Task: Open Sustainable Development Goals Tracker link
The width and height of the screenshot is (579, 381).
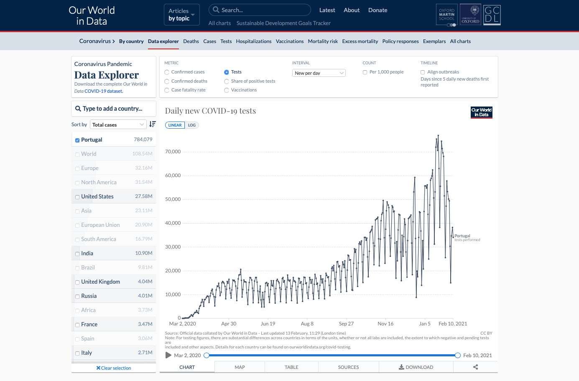Action: (283, 23)
